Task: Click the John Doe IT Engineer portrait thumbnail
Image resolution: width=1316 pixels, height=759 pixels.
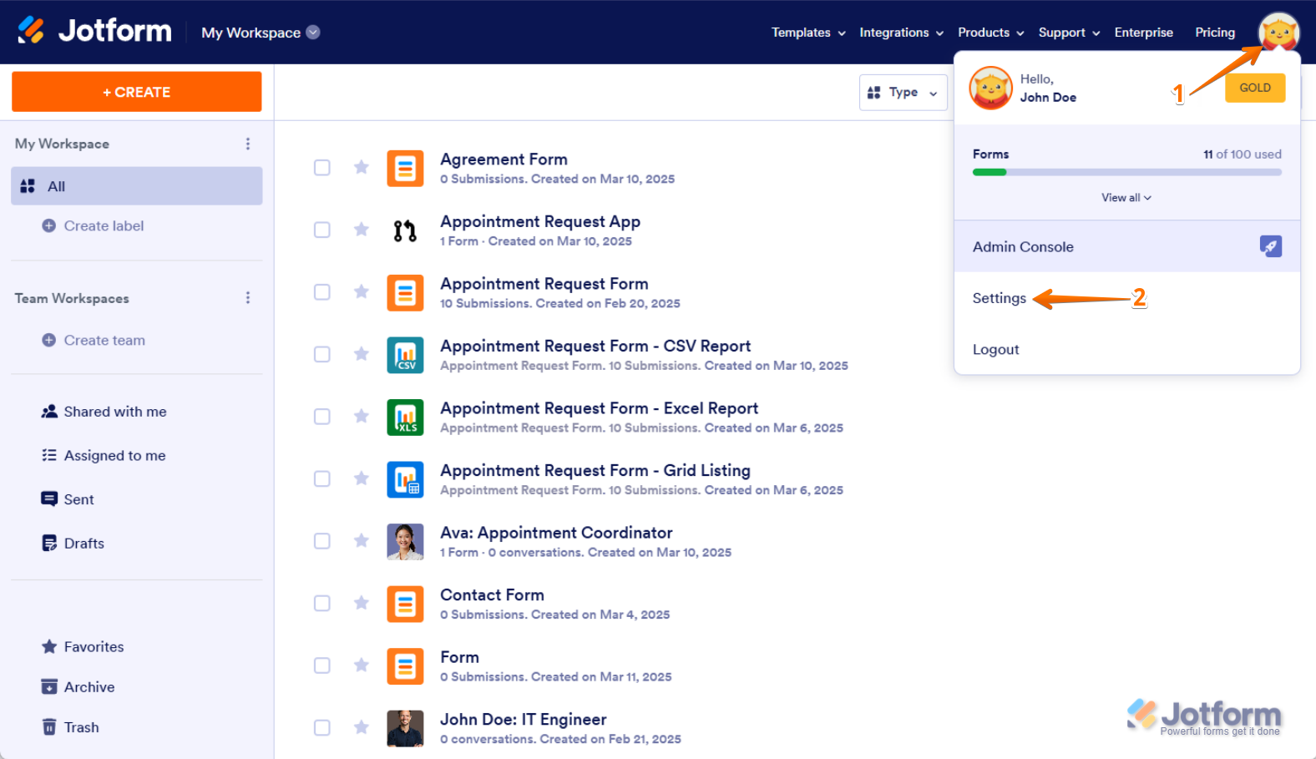Action: click(405, 728)
